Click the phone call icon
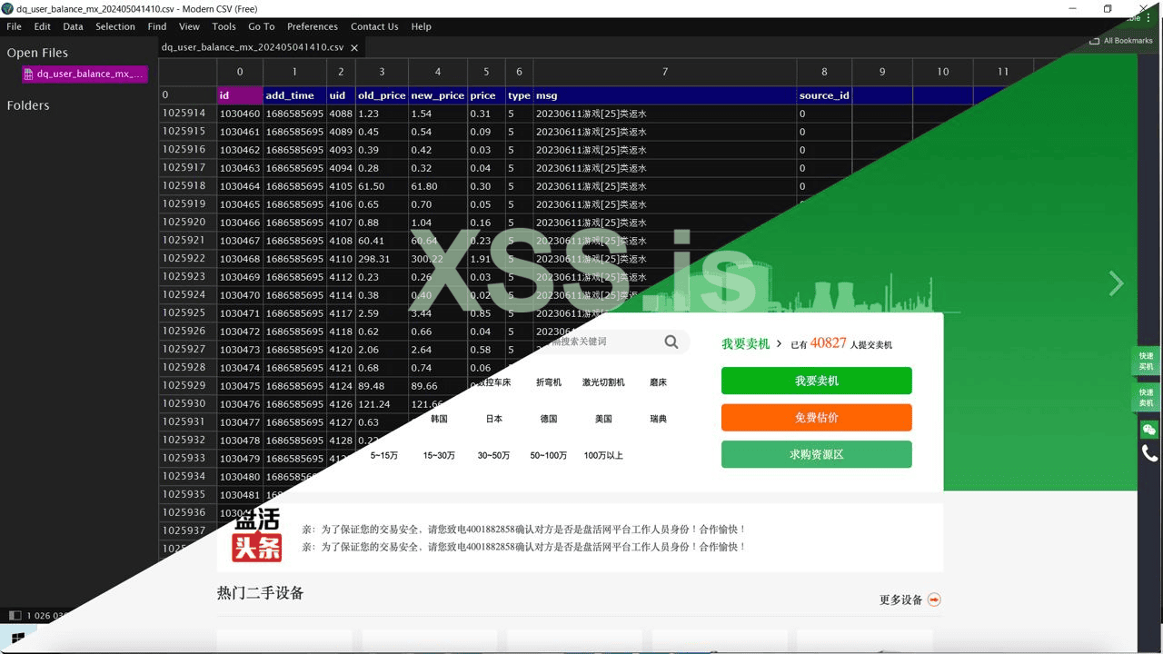The height and width of the screenshot is (654, 1163). (x=1149, y=453)
